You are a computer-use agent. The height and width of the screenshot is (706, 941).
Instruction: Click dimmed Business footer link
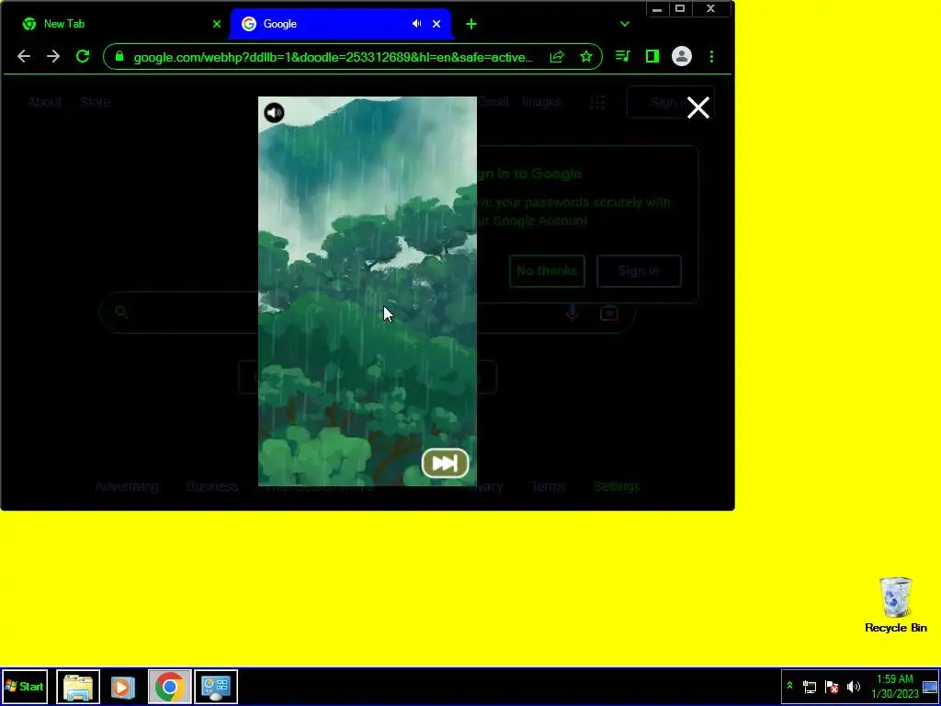click(212, 487)
